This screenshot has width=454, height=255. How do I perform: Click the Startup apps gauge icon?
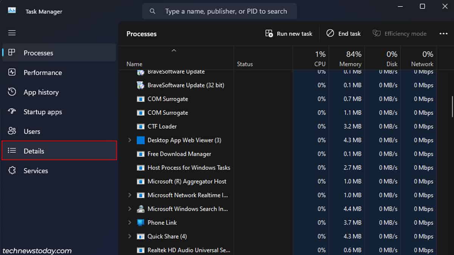click(x=12, y=111)
